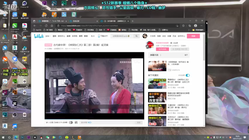Open danmaku settings icon below video

(x=76, y=123)
